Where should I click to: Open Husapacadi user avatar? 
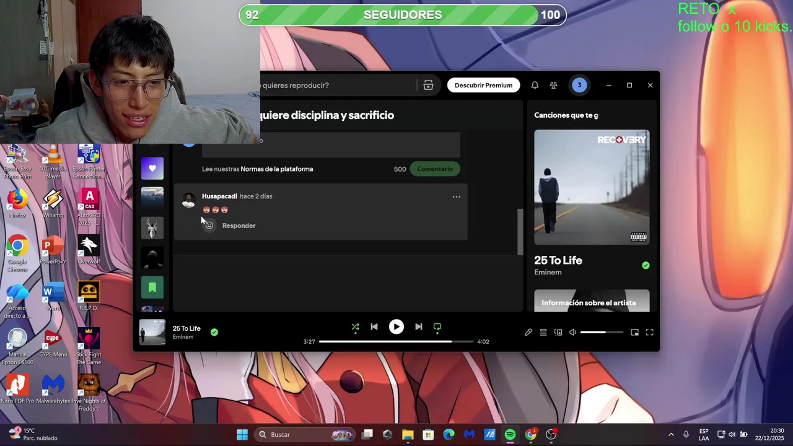click(188, 200)
